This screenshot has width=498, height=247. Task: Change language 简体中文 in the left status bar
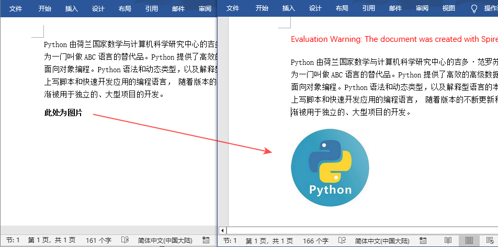[165, 240]
